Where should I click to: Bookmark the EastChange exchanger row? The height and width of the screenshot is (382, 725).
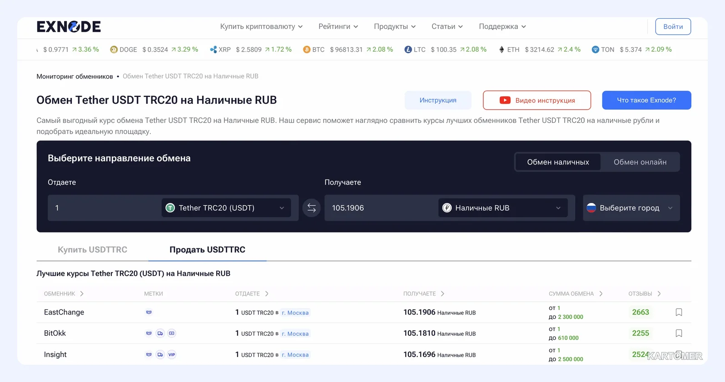click(679, 312)
